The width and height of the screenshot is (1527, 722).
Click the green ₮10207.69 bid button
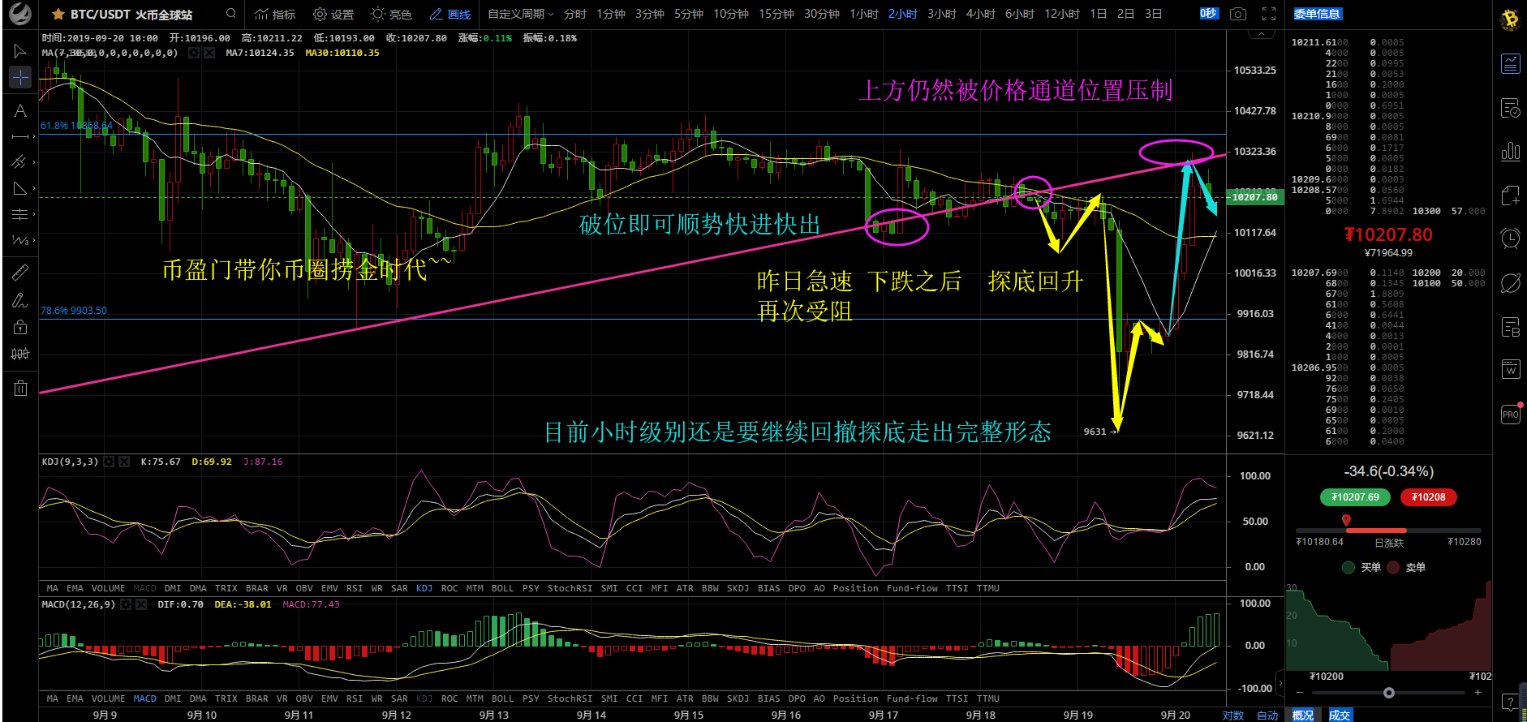click(1355, 497)
